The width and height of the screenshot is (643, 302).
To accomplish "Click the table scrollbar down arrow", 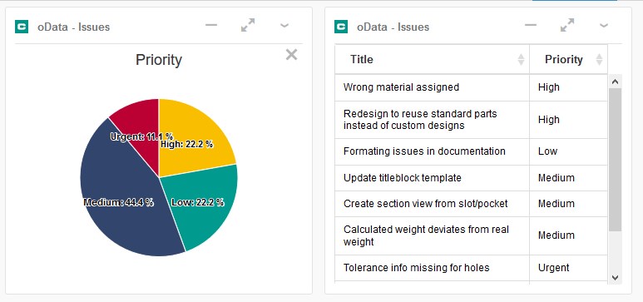I will pos(615,278).
